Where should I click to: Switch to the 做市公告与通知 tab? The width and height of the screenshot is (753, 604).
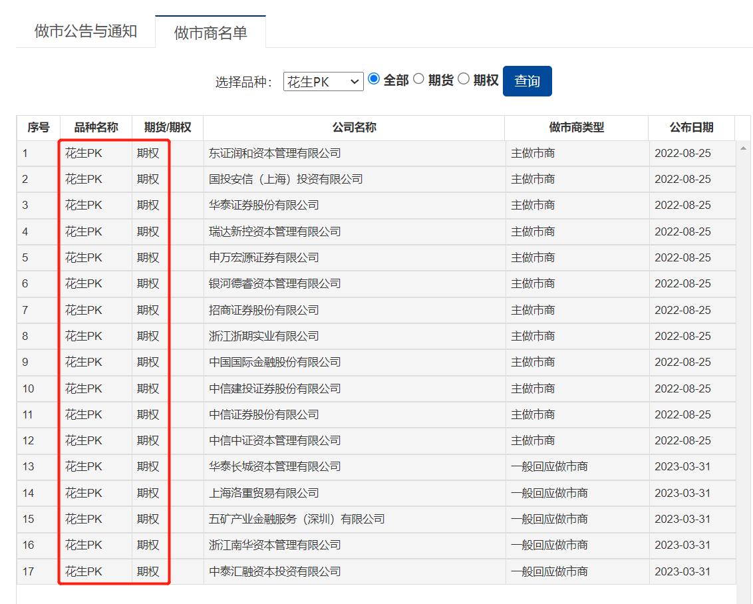pos(86,31)
